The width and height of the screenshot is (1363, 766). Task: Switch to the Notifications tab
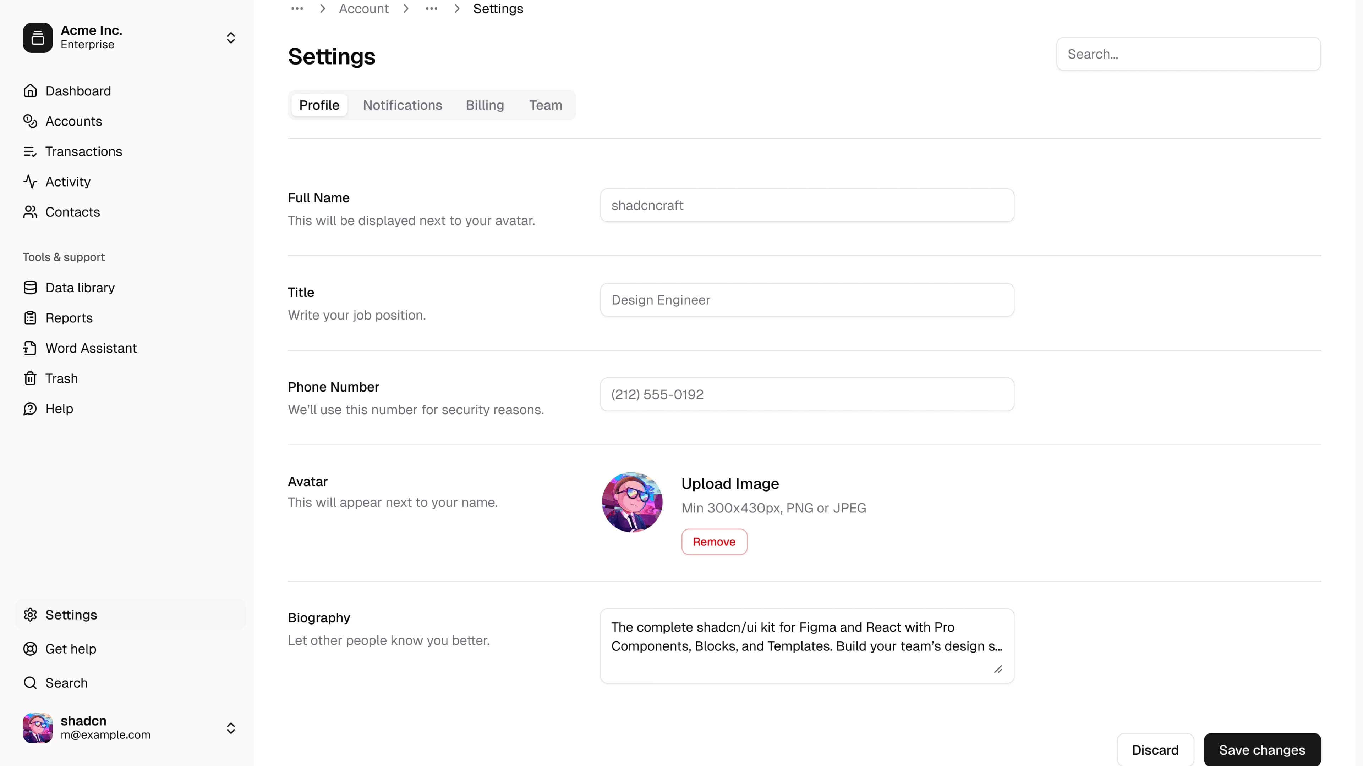[x=402, y=105]
